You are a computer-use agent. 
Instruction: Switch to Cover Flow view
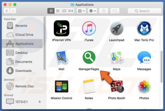click(71, 11)
